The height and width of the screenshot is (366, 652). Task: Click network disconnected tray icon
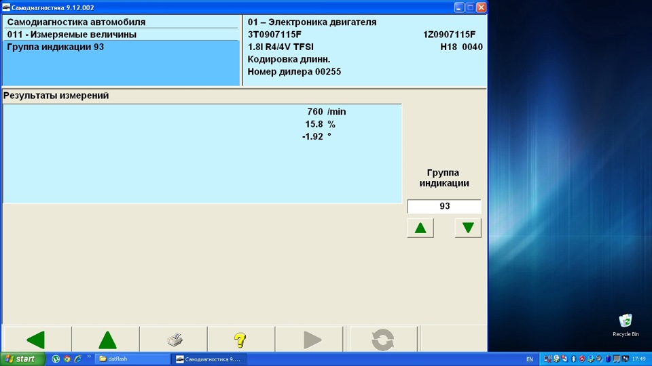[547, 359]
